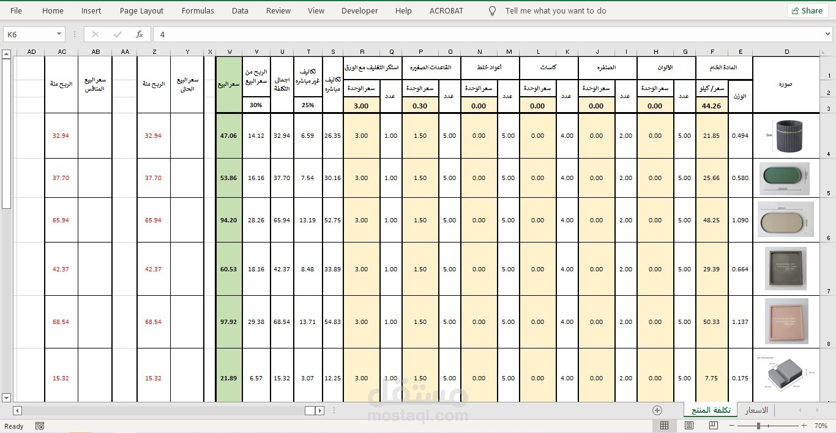Click the vertical scrollbar up arrow
Viewport: 836px width, 433px height.
coord(6,55)
